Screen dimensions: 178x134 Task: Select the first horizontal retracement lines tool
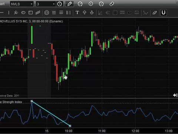click(x=54, y=13)
